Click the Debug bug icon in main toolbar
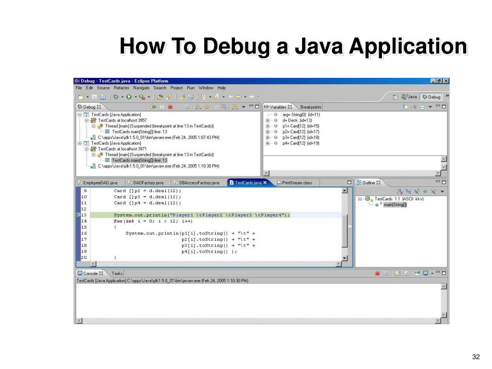492x369 pixels. [x=116, y=97]
